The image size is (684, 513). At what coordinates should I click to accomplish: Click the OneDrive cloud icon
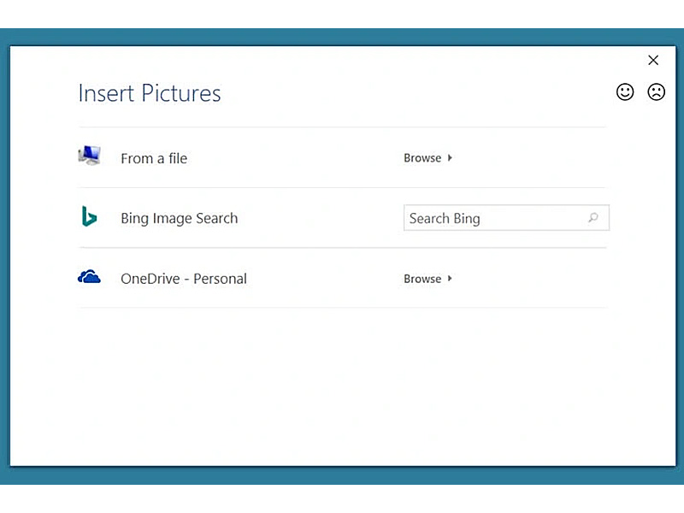click(89, 276)
